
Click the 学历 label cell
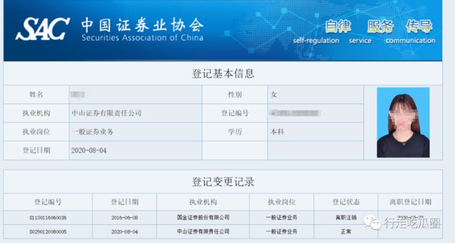click(235, 132)
